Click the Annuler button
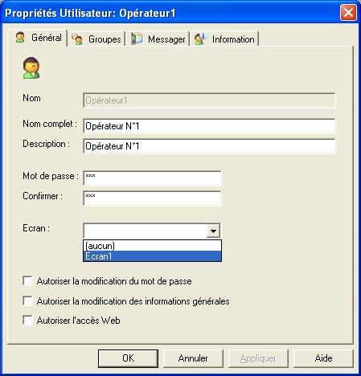The width and height of the screenshot is (361, 376). [193, 358]
